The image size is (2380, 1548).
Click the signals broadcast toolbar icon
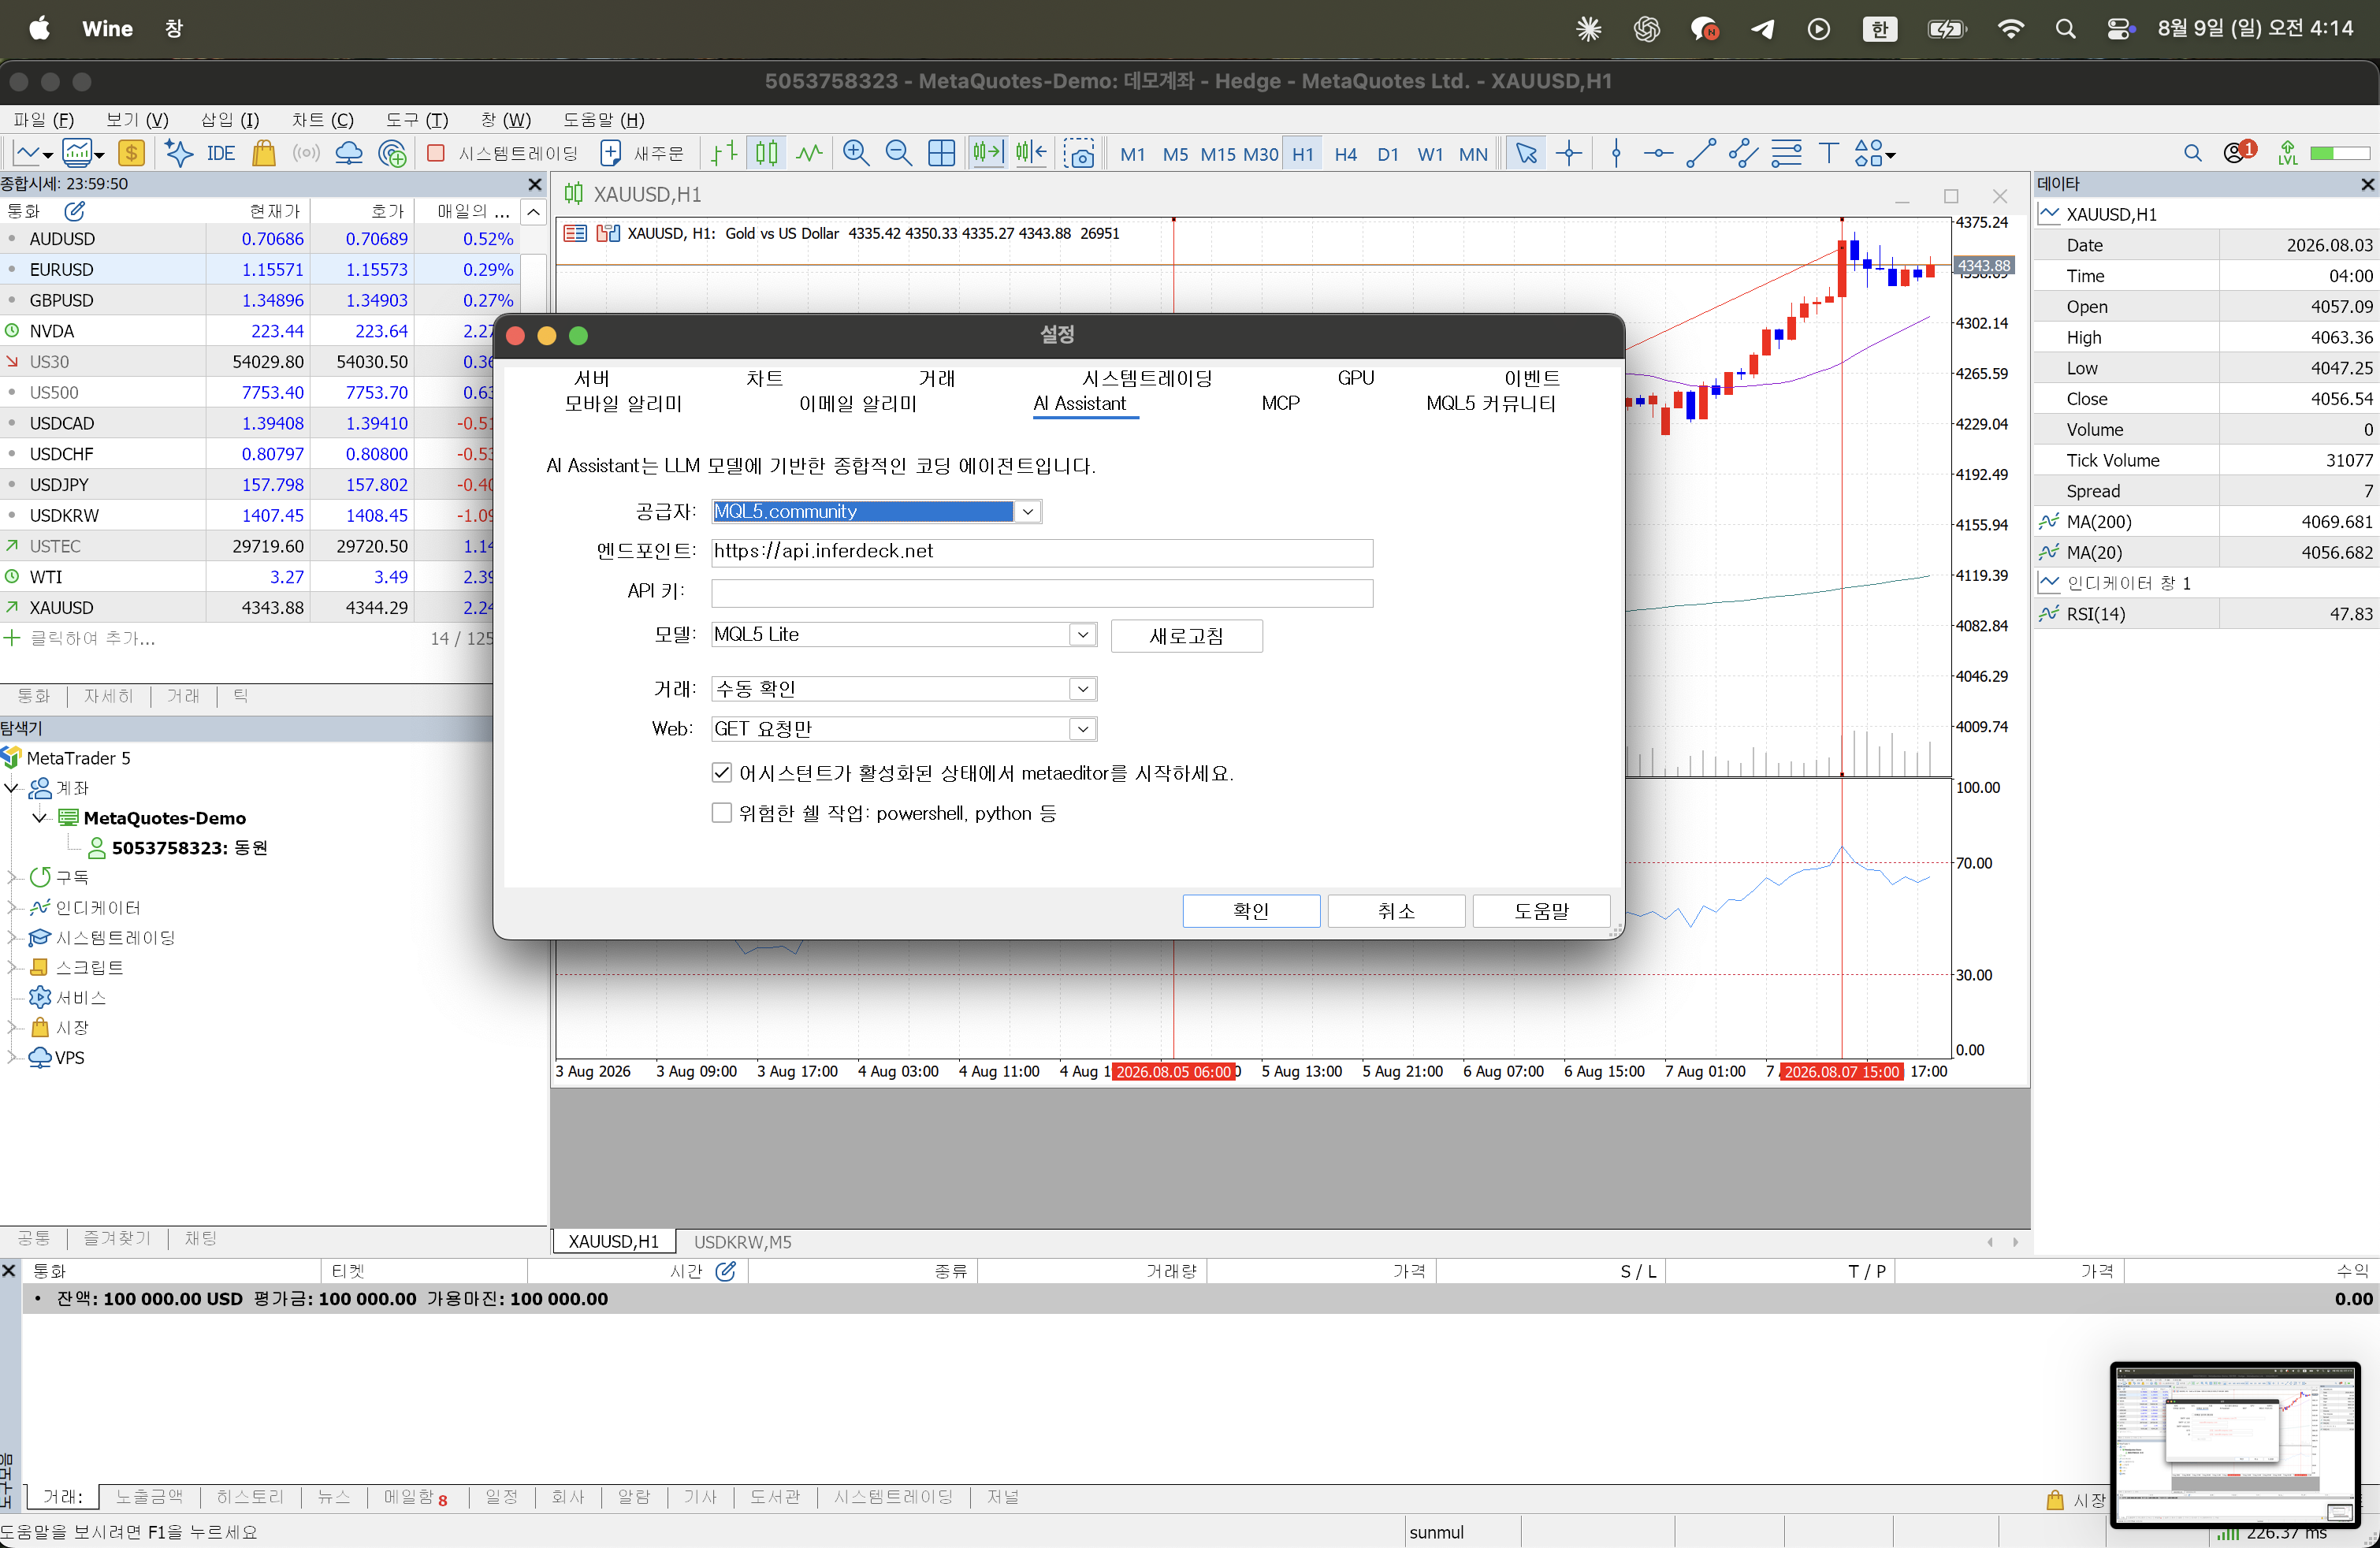(x=306, y=154)
